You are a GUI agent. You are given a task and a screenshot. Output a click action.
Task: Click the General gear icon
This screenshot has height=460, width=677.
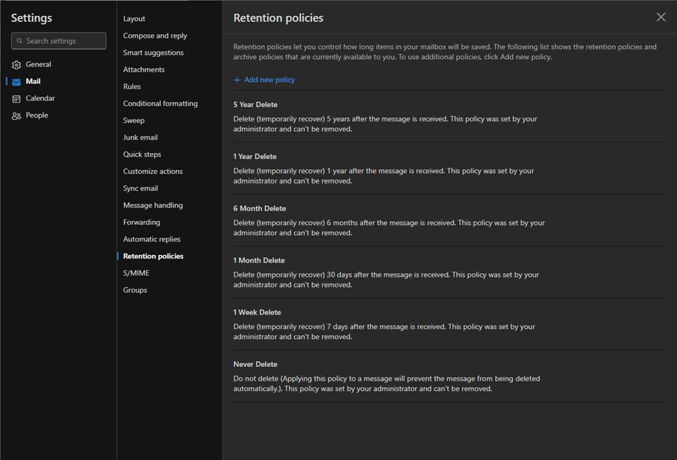(x=17, y=65)
